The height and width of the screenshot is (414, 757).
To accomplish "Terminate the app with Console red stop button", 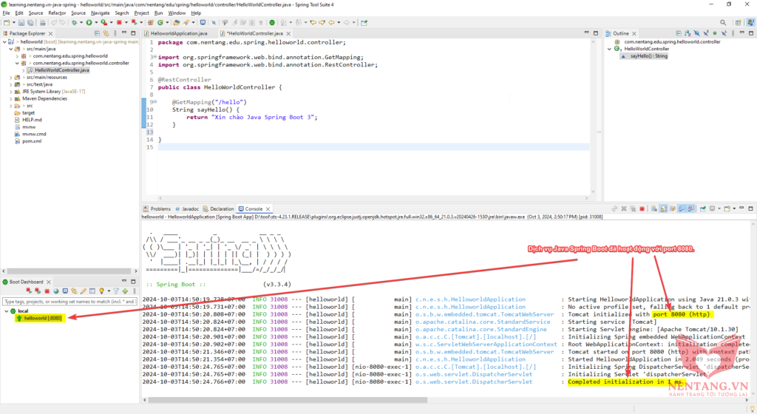I will [x=642, y=209].
